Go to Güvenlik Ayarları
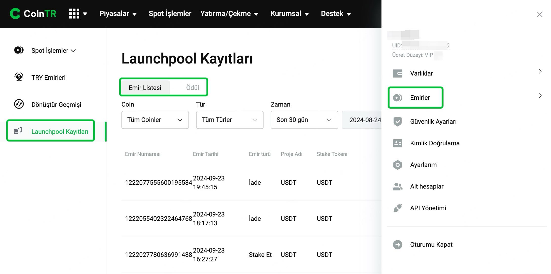551x274 pixels. click(x=433, y=122)
